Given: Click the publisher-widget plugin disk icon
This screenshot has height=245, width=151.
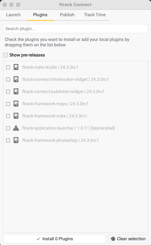Looking at the screenshot, I should tap(16, 92).
